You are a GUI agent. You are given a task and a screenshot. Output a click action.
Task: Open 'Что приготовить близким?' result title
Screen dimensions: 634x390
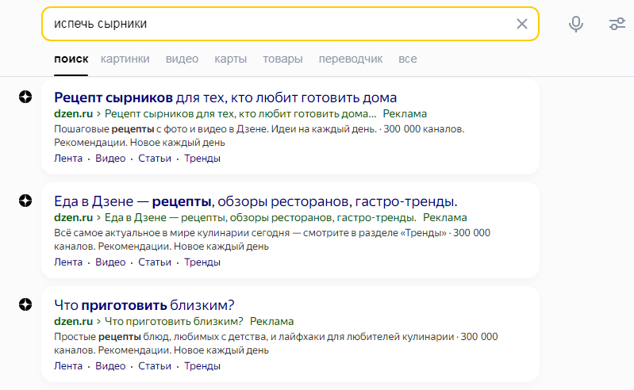tap(144, 305)
